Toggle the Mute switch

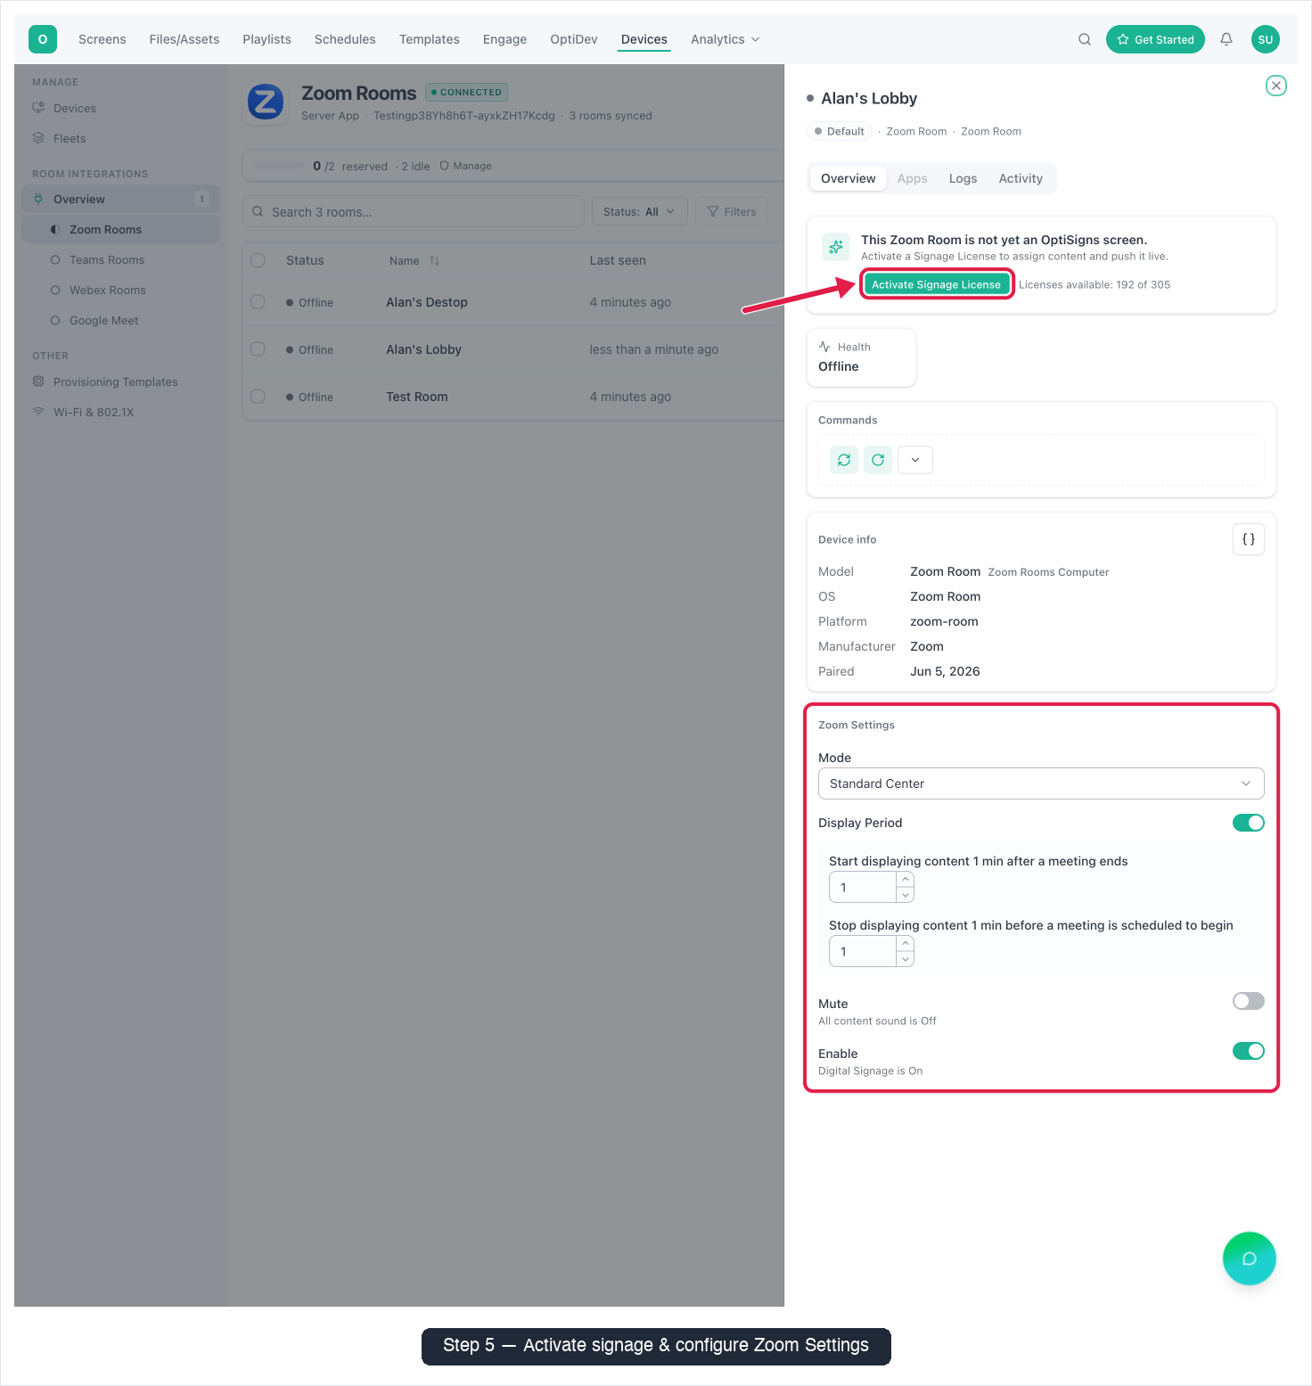point(1249,1001)
